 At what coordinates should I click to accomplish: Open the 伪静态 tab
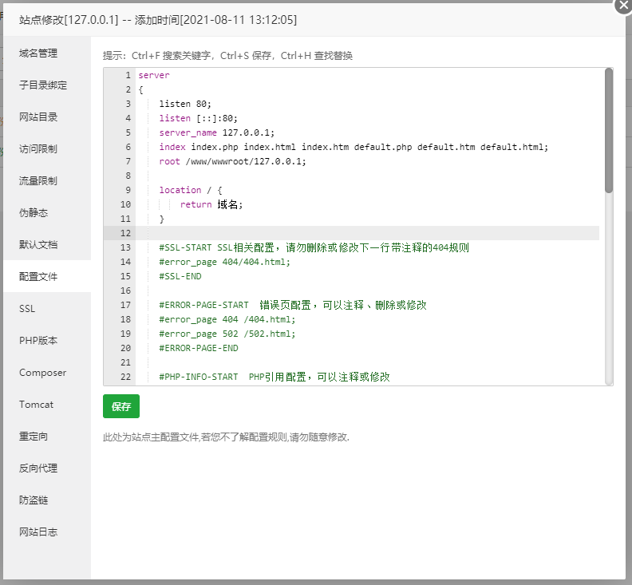click(x=34, y=213)
